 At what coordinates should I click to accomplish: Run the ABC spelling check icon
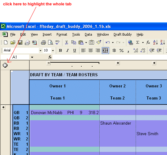(x=58, y=42)
